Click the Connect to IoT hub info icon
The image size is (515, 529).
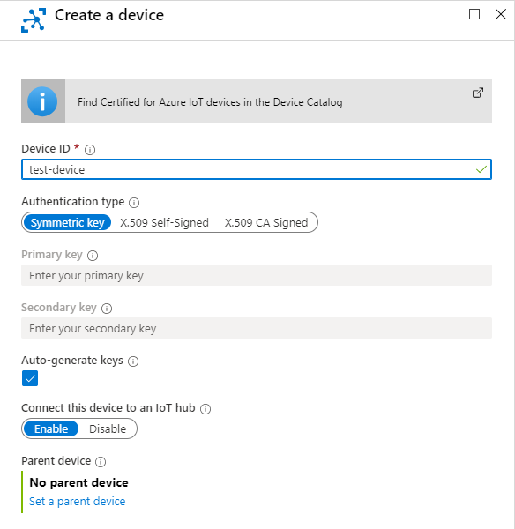[205, 409]
